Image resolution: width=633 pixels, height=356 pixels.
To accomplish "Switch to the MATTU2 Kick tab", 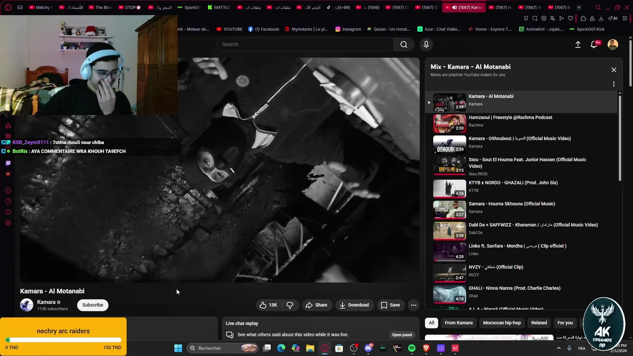I will [x=218, y=7].
